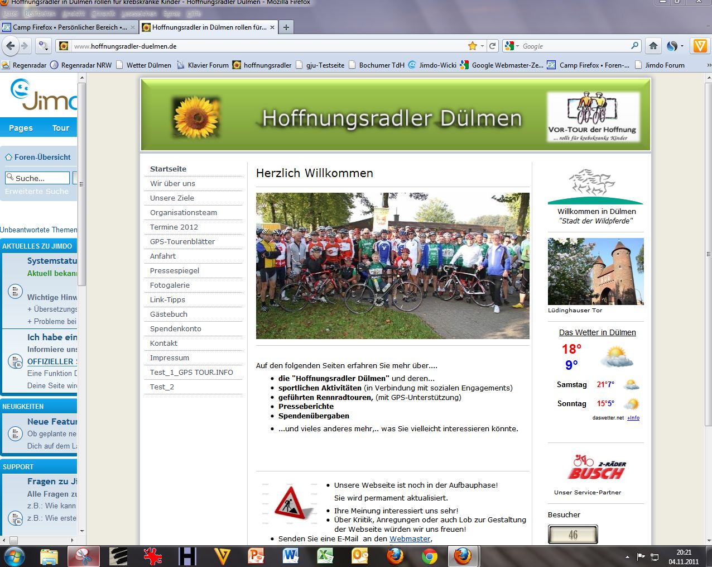Image resolution: width=712 pixels, height=567 pixels.
Task: Launch Excel from the taskbar
Action: click(325, 556)
